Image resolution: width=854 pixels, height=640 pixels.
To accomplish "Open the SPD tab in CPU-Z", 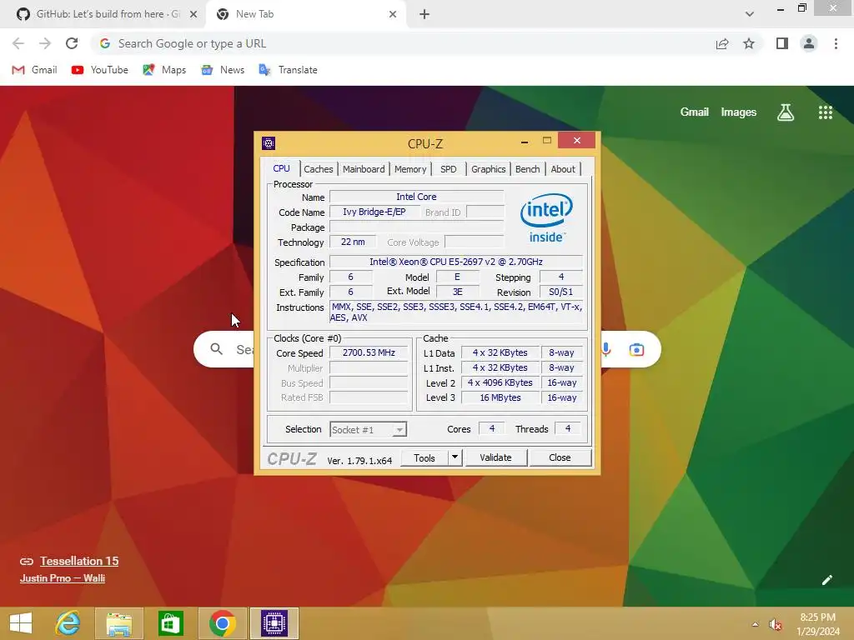I will 448,169.
